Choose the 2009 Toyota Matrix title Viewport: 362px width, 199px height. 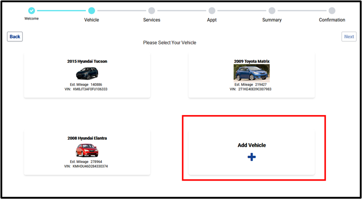(x=251, y=61)
